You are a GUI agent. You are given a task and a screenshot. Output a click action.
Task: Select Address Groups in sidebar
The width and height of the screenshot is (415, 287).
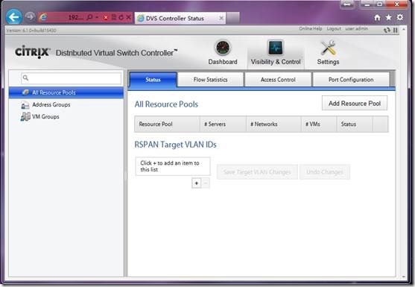click(51, 104)
